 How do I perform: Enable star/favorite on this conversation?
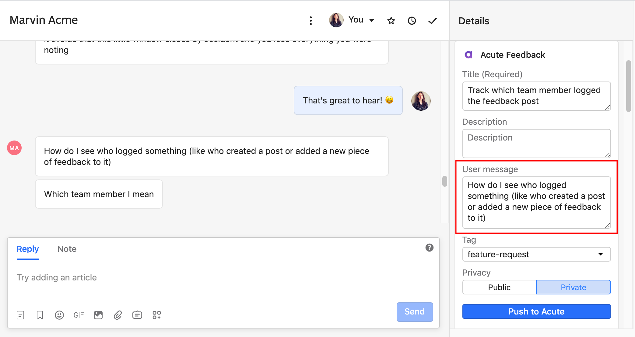coord(390,20)
